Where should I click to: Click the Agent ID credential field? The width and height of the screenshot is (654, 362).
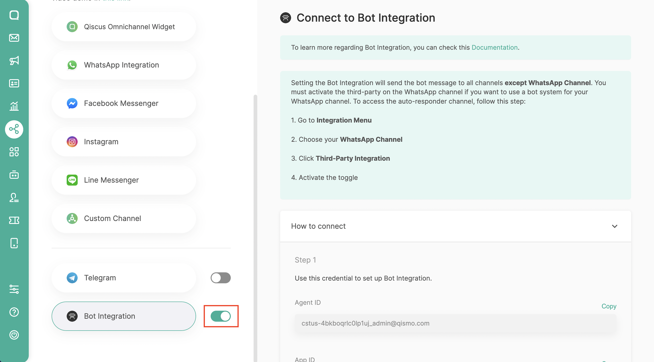coord(455,323)
